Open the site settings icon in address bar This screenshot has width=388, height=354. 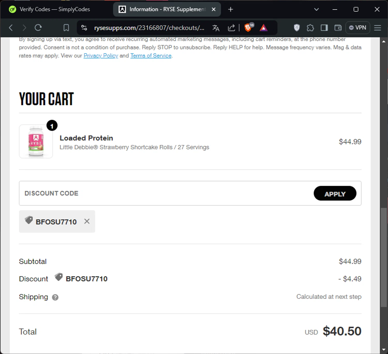click(84, 28)
